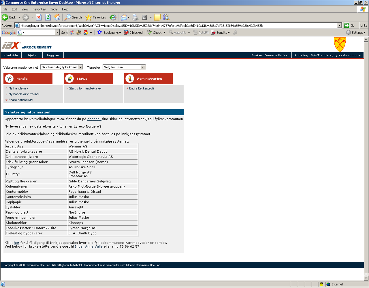
Task: Open the Endre Brukerprofil link
Action: (x=142, y=88)
